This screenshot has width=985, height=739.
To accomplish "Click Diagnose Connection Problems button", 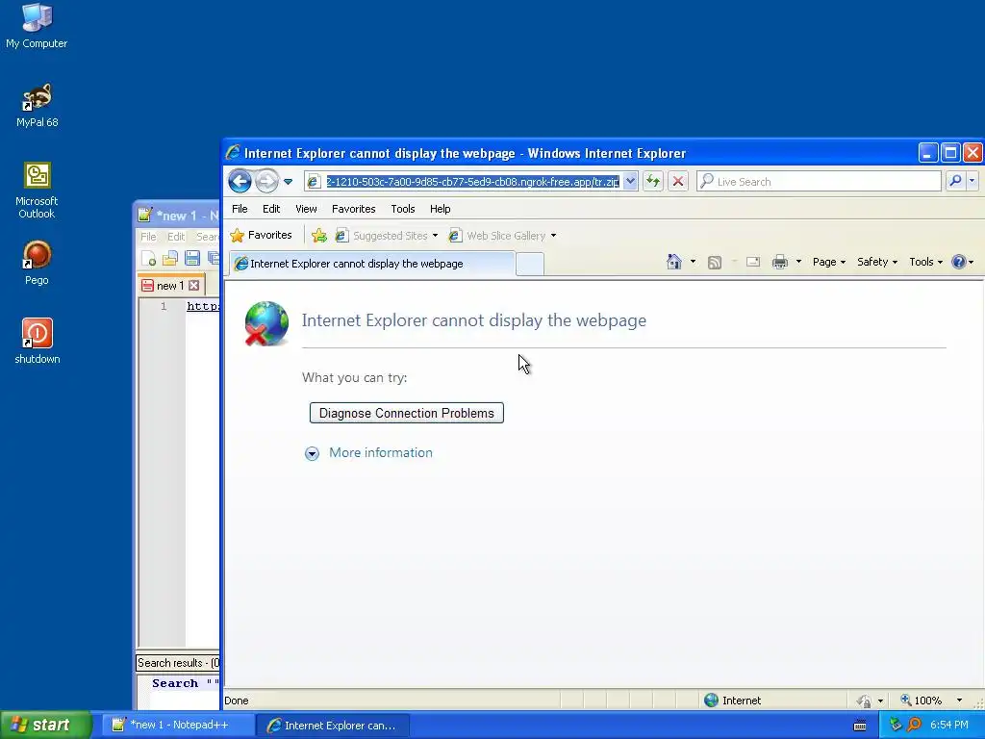I will tap(407, 413).
